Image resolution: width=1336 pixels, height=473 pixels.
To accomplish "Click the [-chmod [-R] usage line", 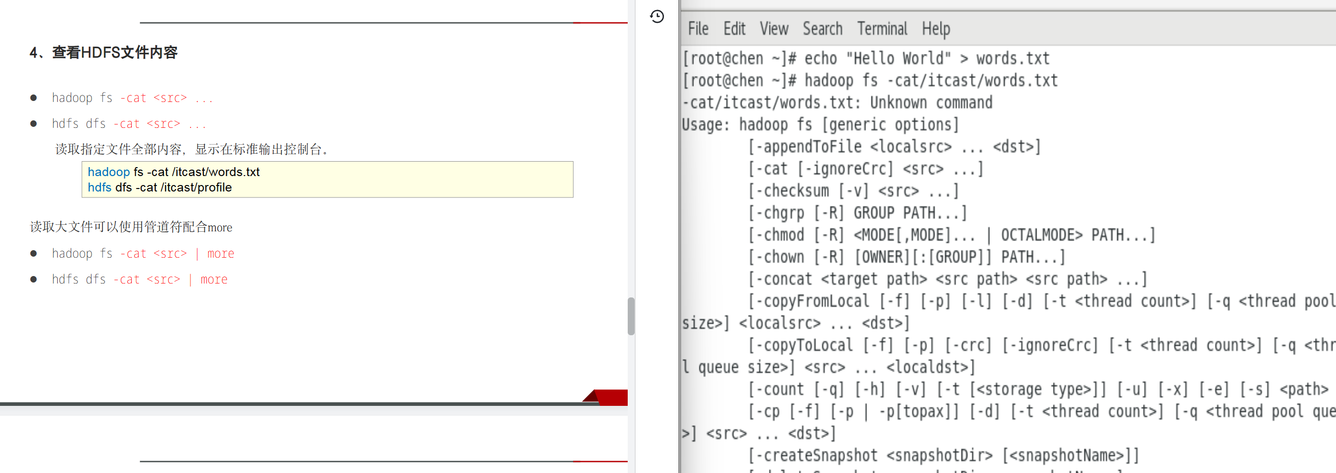I will pyautogui.click(x=952, y=235).
